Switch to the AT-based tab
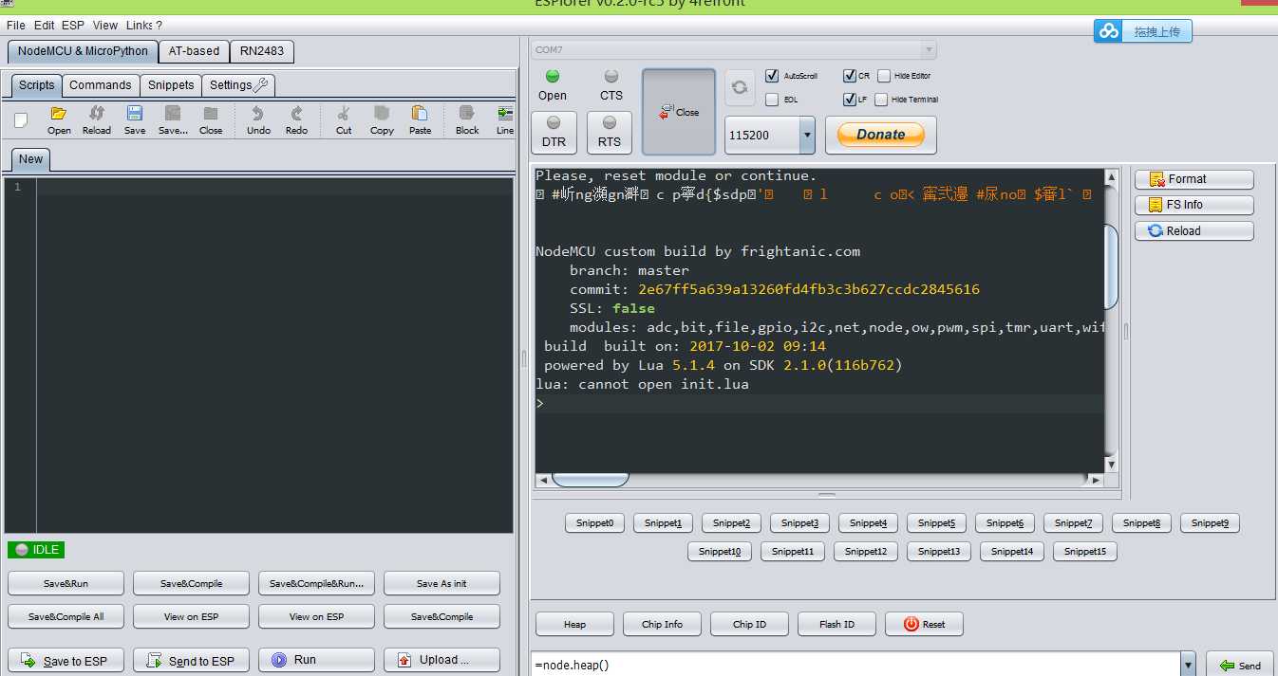The width and height of the screenshot is (1278, 676). (194, 51)
